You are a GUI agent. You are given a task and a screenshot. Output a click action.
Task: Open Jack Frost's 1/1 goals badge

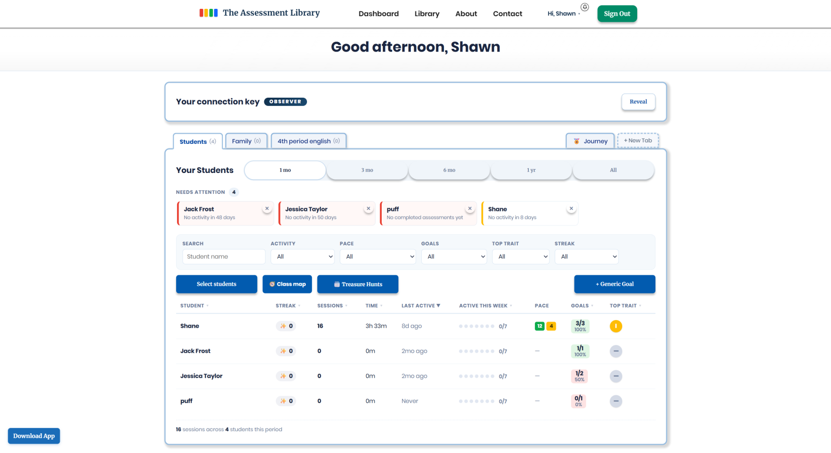(x=580, y=351)
